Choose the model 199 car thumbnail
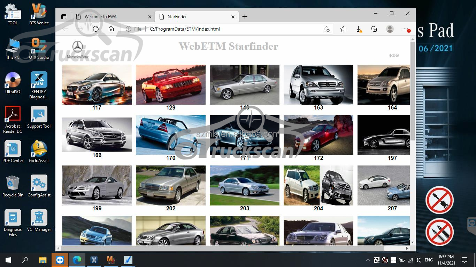The height and width of the screenshot is (267, 476). click(x=97, y=185)
